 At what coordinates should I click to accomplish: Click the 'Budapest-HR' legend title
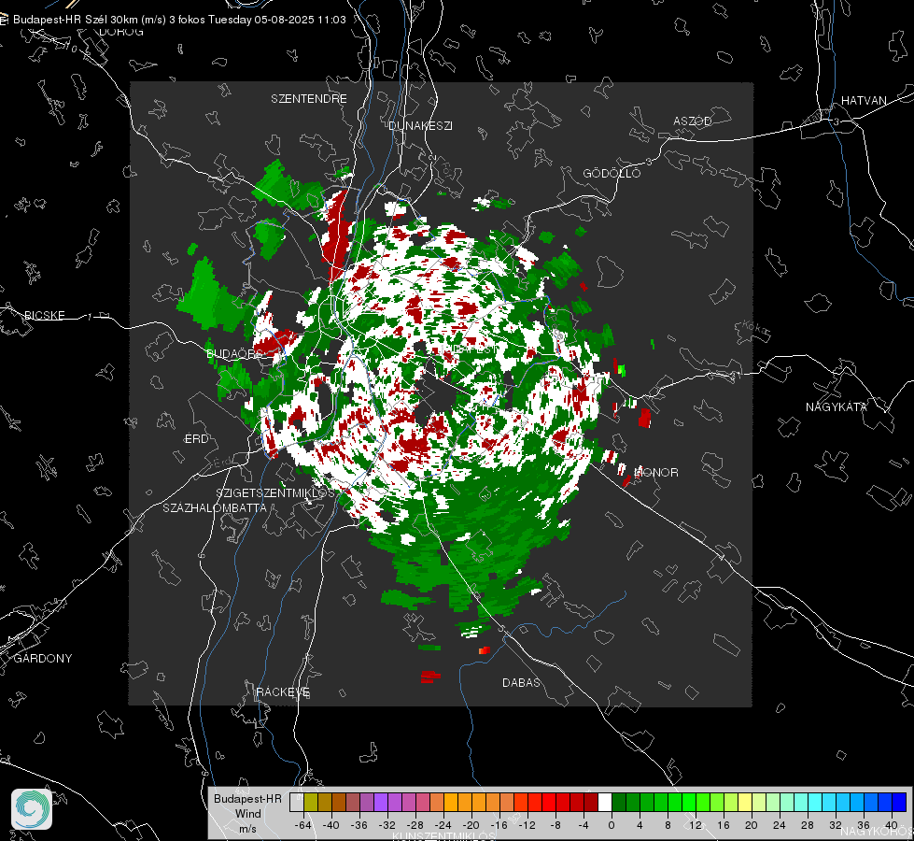247,799
